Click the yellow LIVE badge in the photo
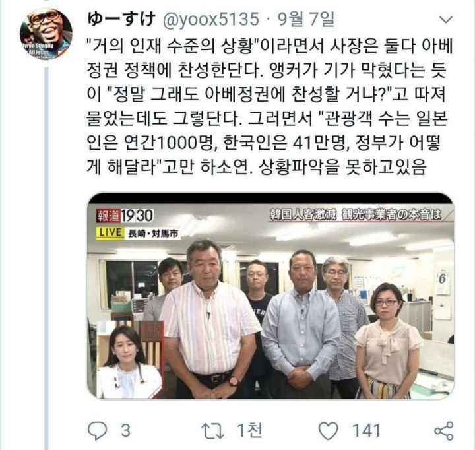 pos(110,233)
